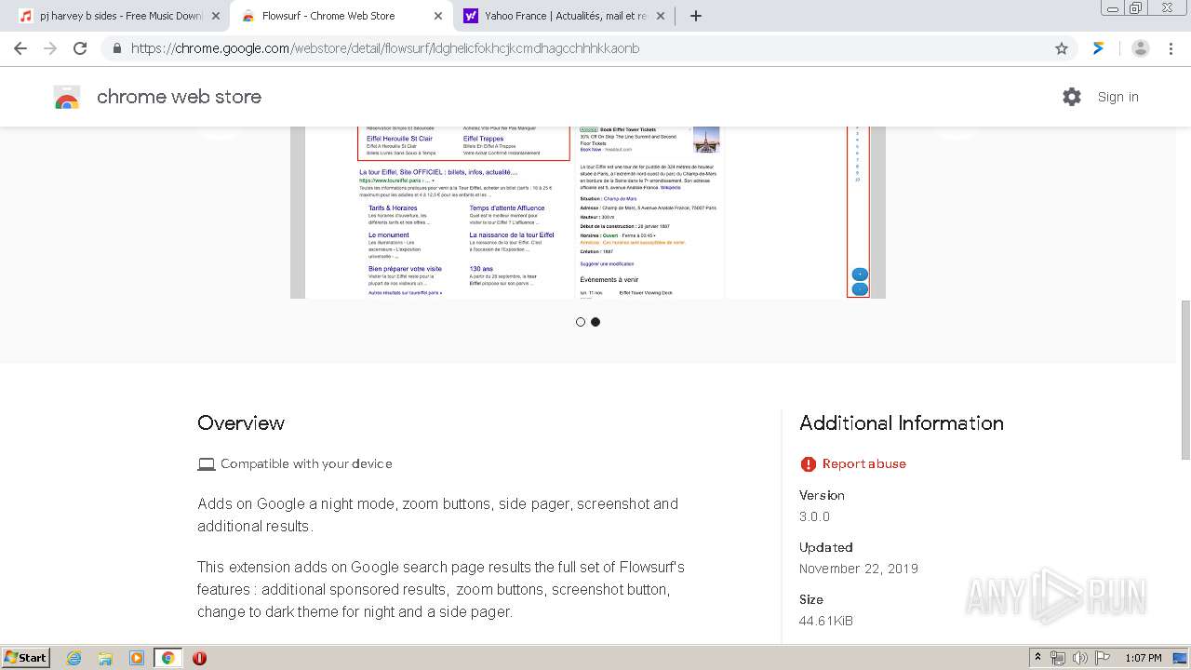The image size is (1191, 670).
Task: Open the Action Center flag icon
Action: click(1103, 658)
